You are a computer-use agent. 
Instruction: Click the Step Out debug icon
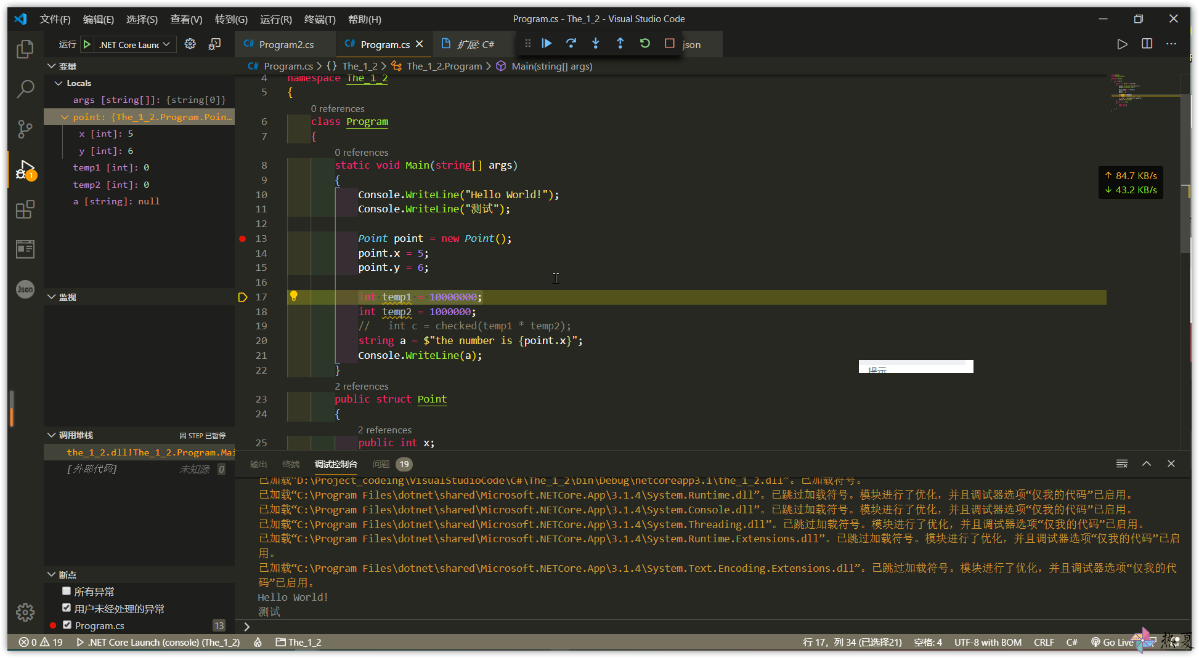pyautogui.click(x=620, y=44)
